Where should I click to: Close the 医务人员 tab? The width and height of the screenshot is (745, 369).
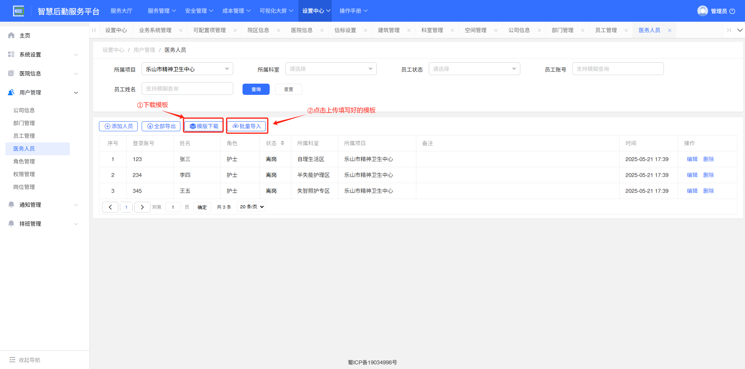pos(670,30)
